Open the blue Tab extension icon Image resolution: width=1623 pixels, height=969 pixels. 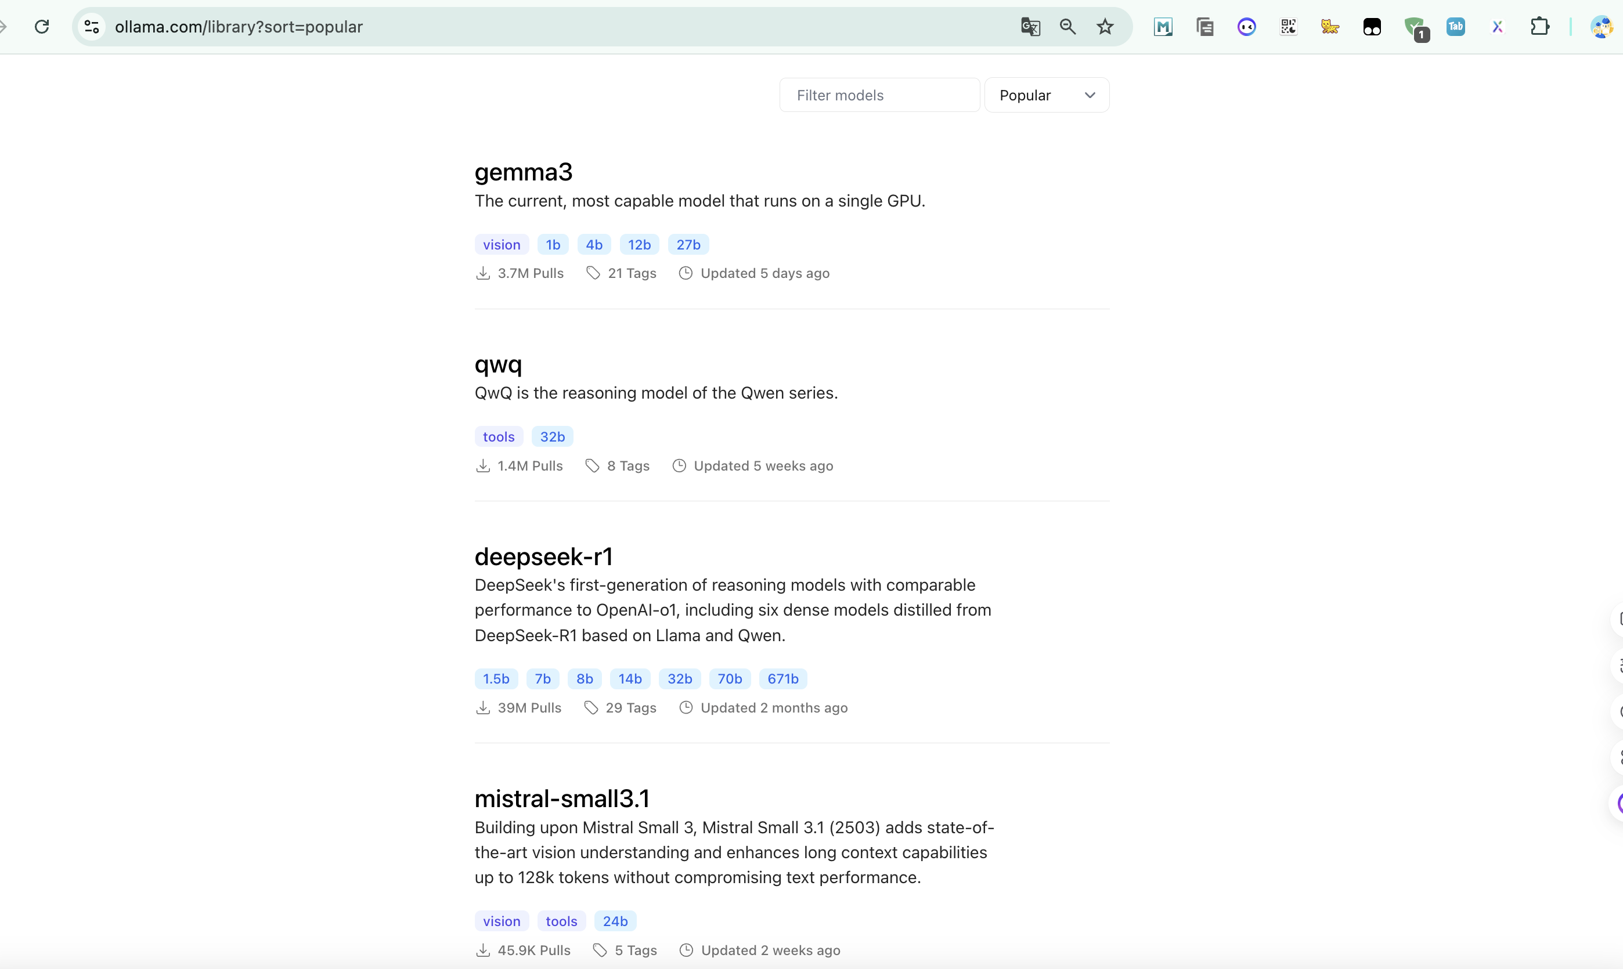[1455, 27]
